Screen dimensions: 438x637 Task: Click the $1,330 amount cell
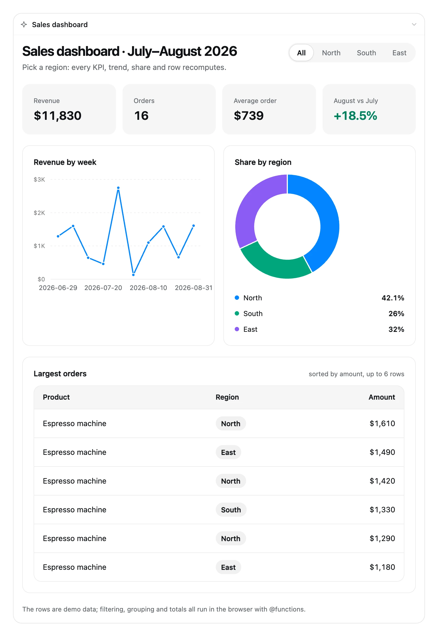pyautogui.click(x=382, y=510)
